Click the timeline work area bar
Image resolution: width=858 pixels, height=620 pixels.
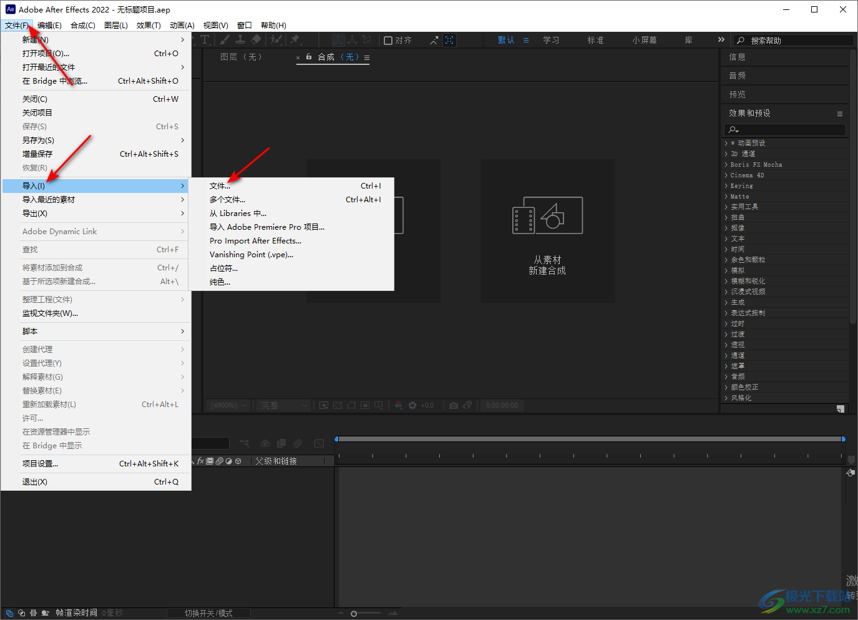[590, 439]
